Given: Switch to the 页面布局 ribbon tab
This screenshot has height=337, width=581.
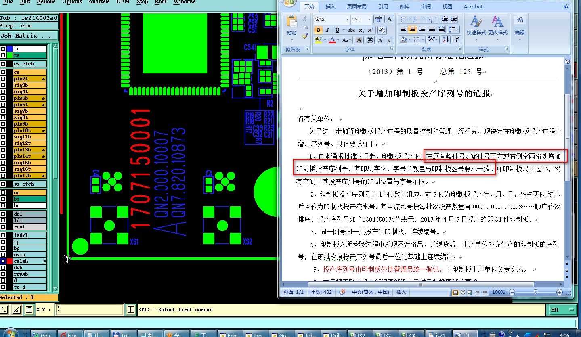Looking at the screenshot, I should coord(357,7).
